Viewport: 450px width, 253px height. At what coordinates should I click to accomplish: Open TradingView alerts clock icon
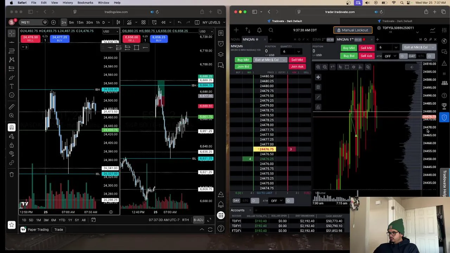tap(221, 44)
